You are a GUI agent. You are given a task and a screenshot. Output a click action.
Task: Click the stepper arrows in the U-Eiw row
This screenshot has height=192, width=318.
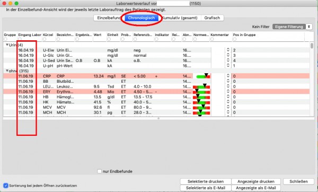coord(228,50)
